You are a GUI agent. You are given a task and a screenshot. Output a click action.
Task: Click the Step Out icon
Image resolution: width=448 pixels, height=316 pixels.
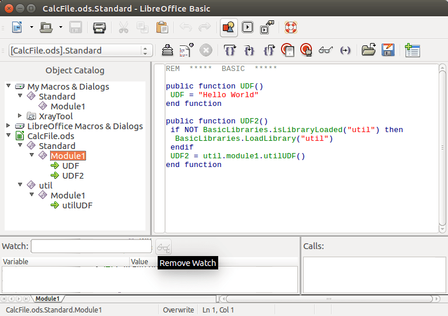(x=269, y=51)
